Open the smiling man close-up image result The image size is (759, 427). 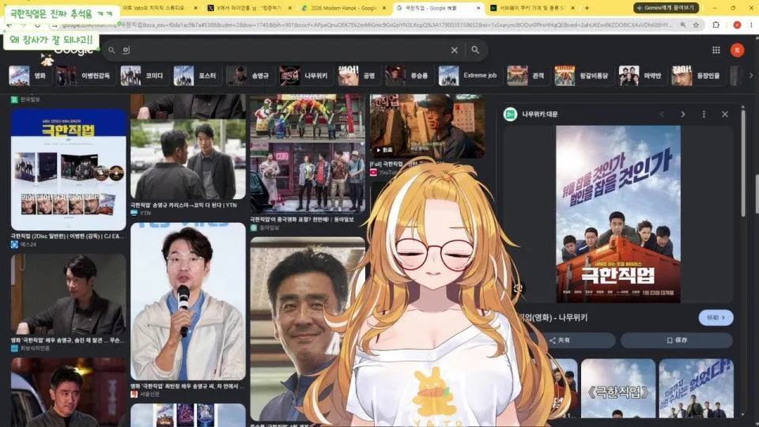(308, 329)
